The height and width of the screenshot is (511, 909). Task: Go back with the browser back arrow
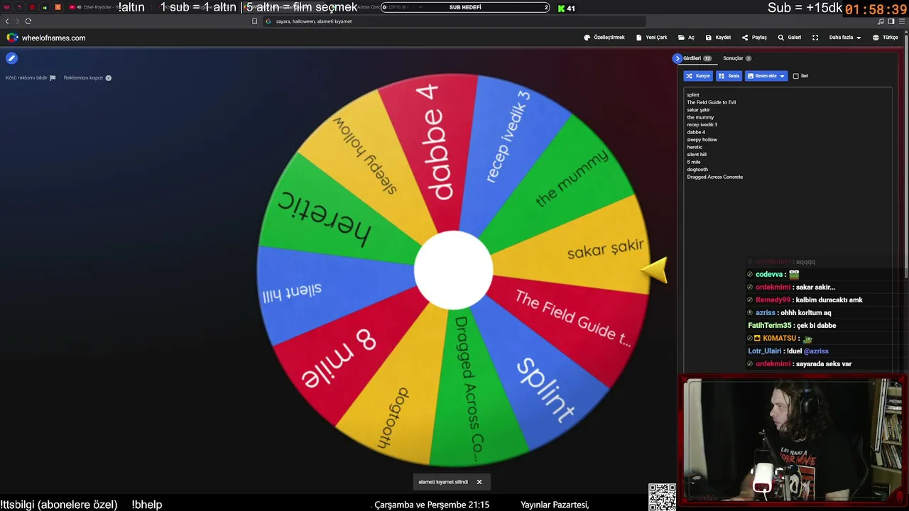click(x=7, y=21)
